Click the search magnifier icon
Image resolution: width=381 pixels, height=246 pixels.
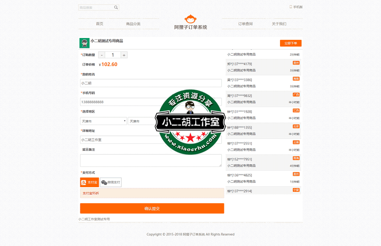coord(116,8)
